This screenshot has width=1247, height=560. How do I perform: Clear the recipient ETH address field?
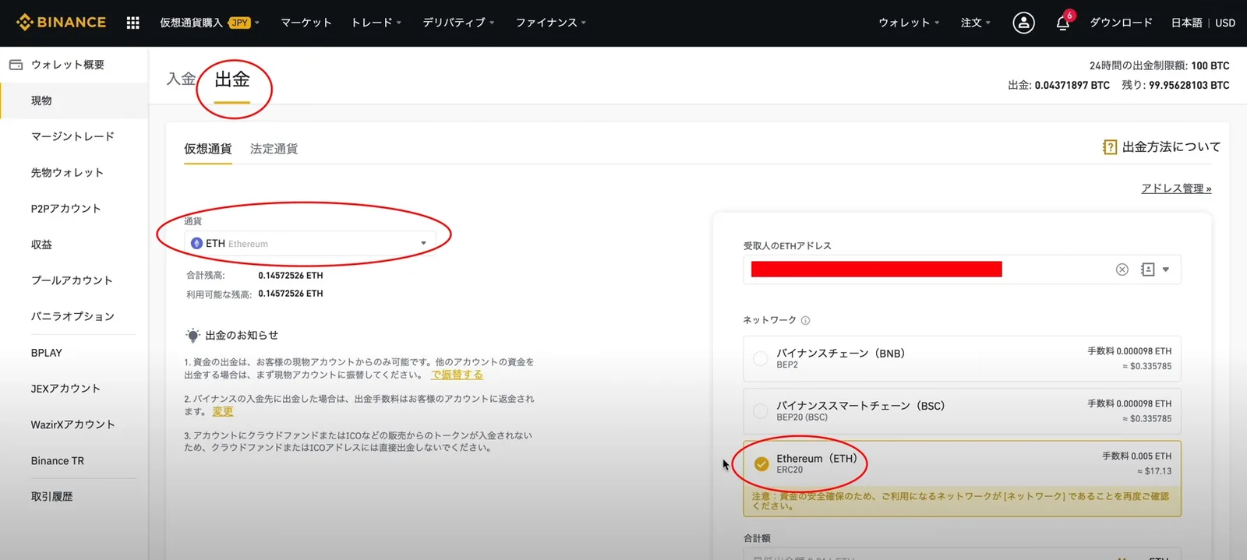click(1122, 269)
